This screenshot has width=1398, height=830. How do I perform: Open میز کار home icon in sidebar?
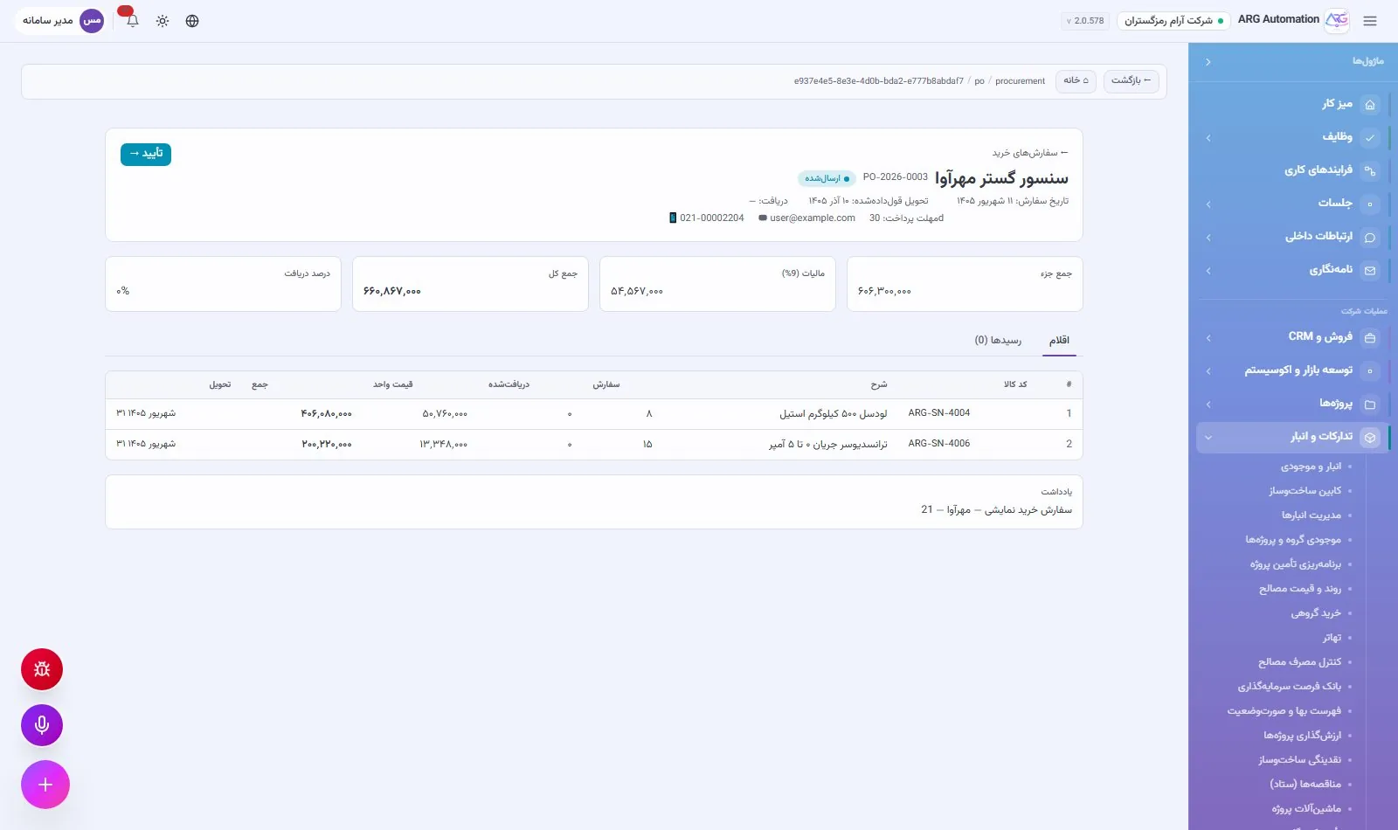tap(1370, 104)
